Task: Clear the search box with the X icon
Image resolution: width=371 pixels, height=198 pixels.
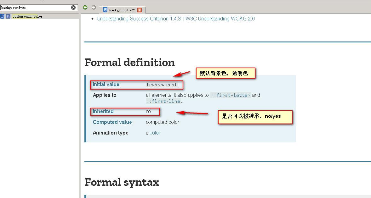Action: click(x=73, y=8)
